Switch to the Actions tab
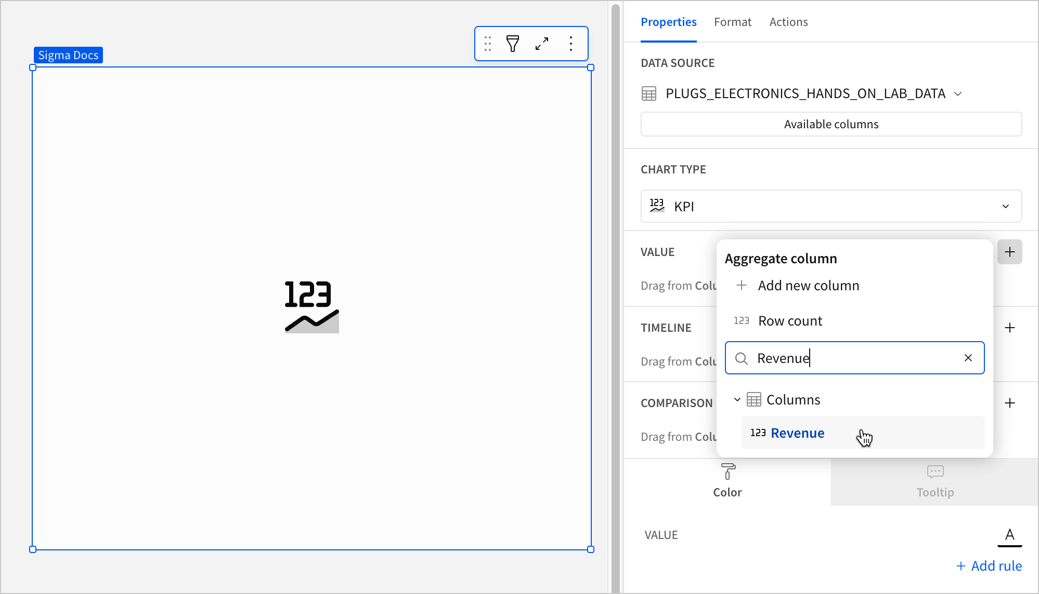This screenshot has height=594, width=1039. [788, 22]
